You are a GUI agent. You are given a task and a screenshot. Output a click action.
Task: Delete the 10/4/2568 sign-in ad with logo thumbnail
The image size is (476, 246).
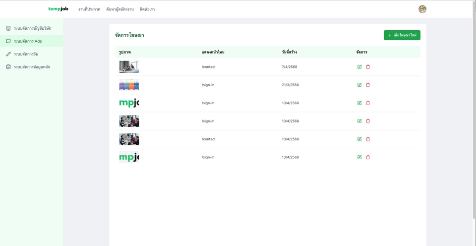click(x=368, y=103)
